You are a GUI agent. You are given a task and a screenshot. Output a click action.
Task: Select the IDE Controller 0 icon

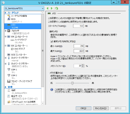9,37
